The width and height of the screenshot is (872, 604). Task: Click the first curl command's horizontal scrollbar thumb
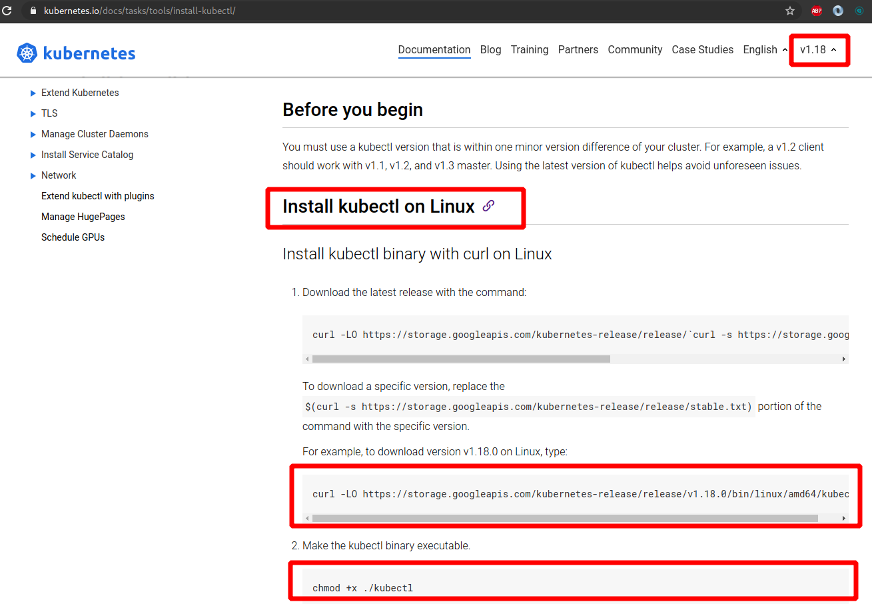[x=461, y=359]
